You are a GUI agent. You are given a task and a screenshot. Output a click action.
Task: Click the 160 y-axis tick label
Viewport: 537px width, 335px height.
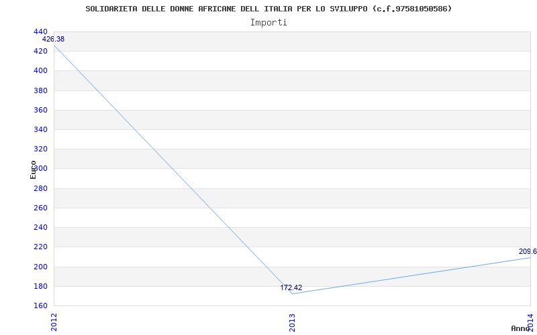[40, 306]
